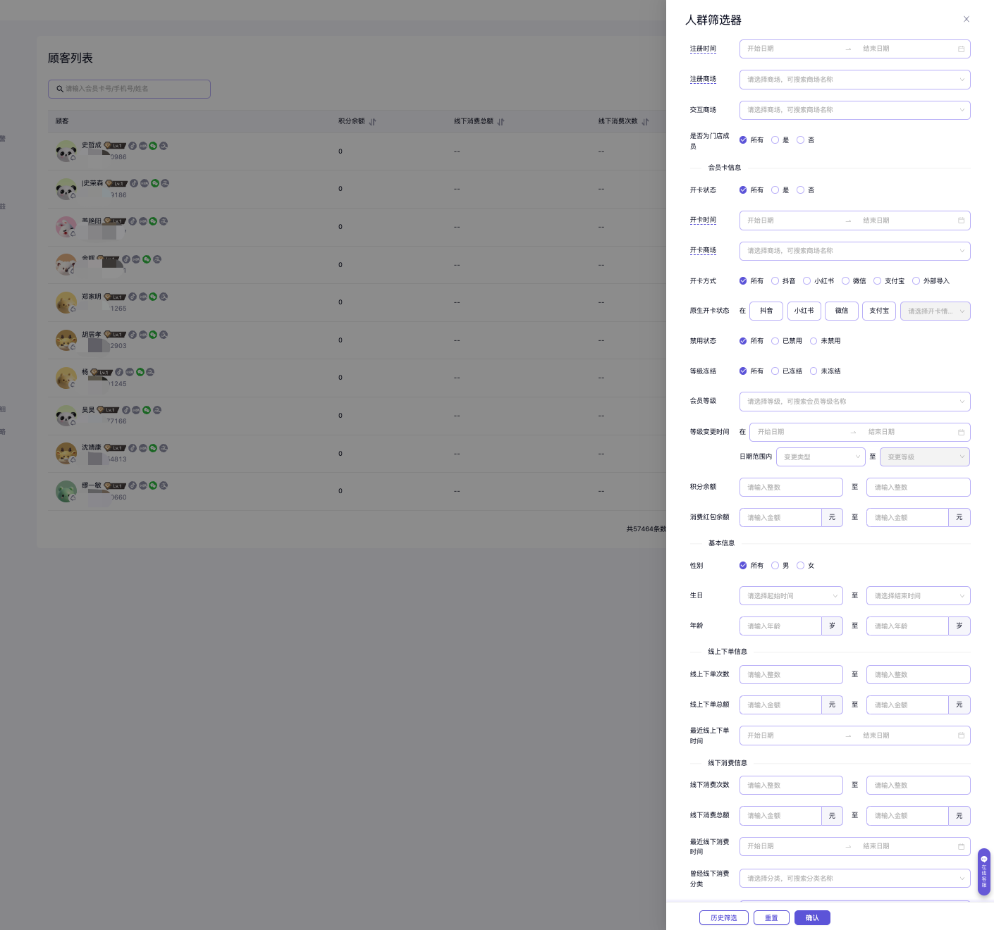
Task: Click calendar icon in 开卡时间 range
Action: pyautogui.click(x=961, y=221)
